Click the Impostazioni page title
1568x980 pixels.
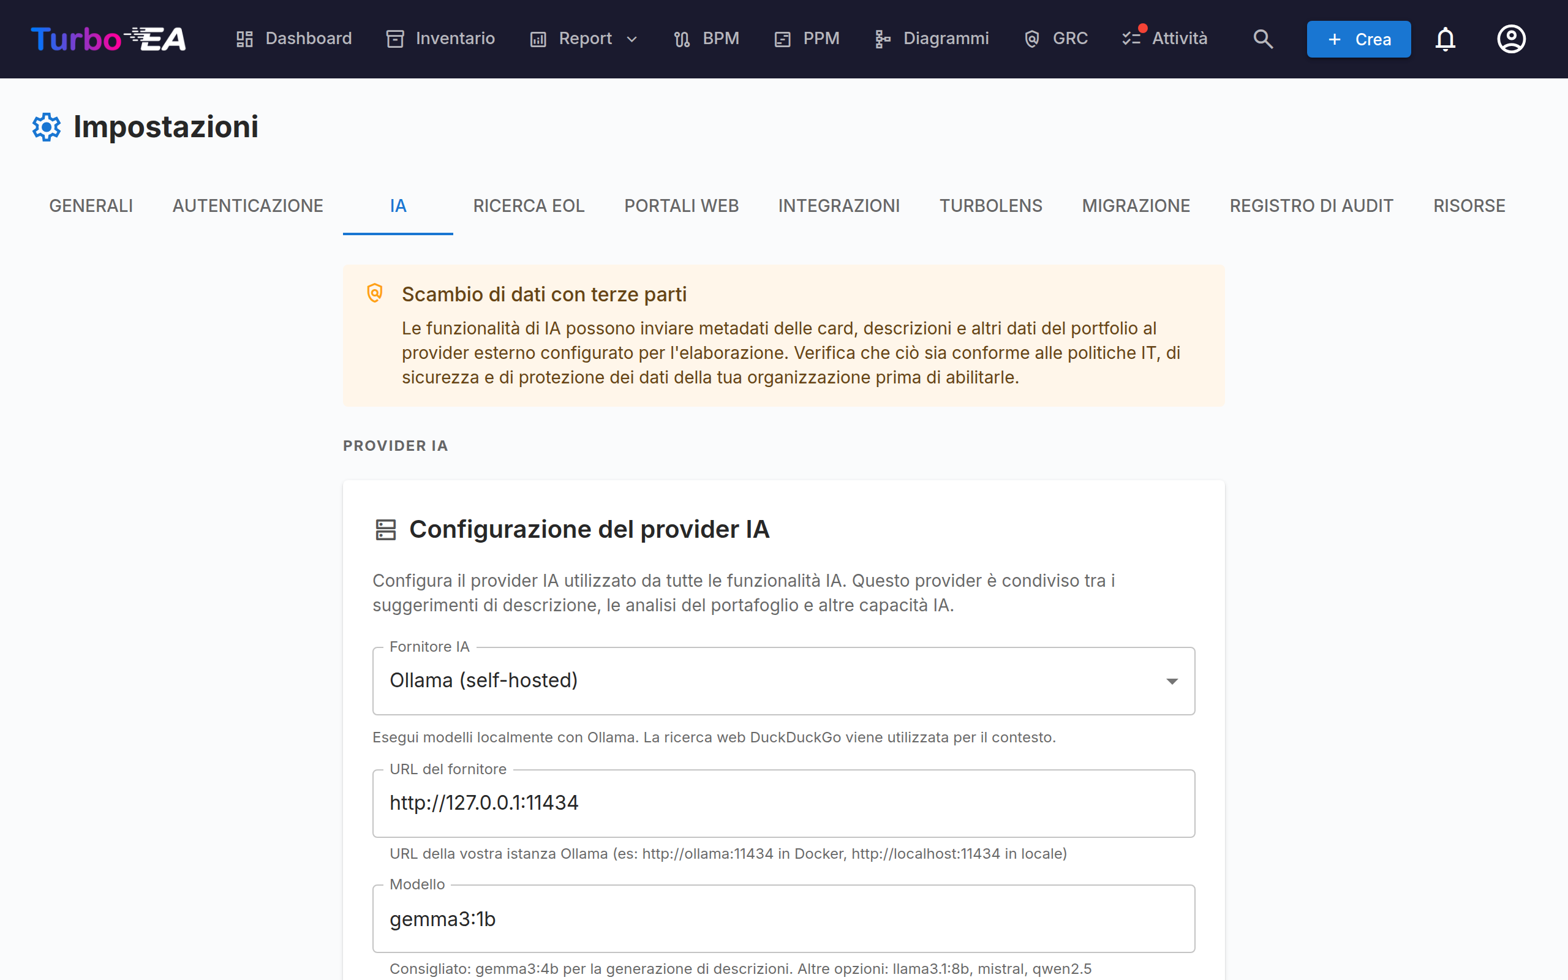[x=166, y=126]
